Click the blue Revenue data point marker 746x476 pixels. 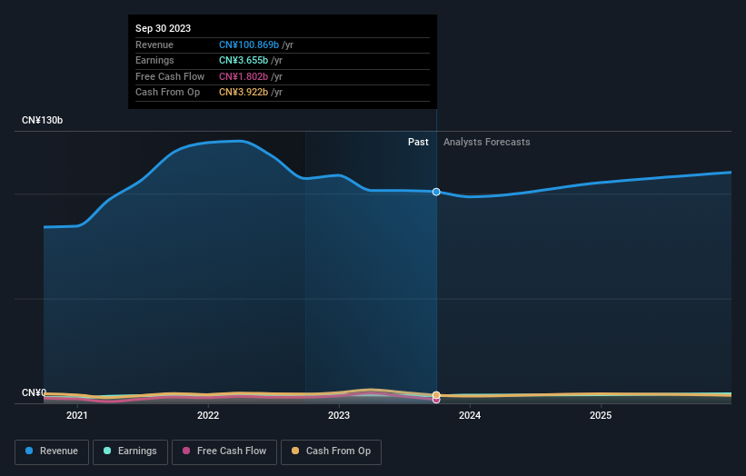pyautogui.click(x=436, y=192)
